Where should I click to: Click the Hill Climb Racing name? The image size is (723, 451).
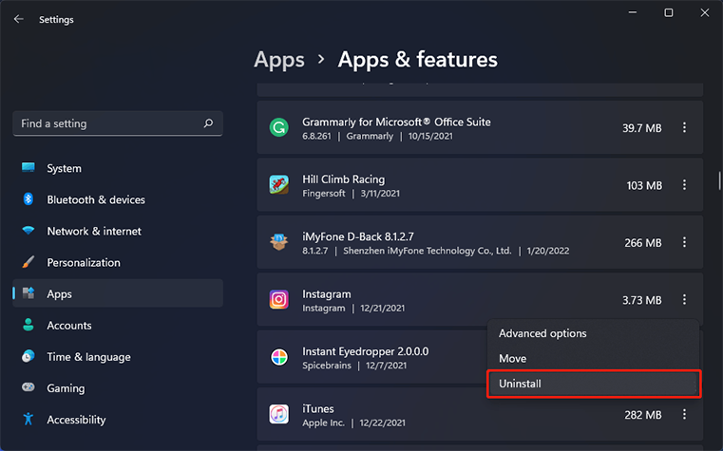(x=343, y=179)
